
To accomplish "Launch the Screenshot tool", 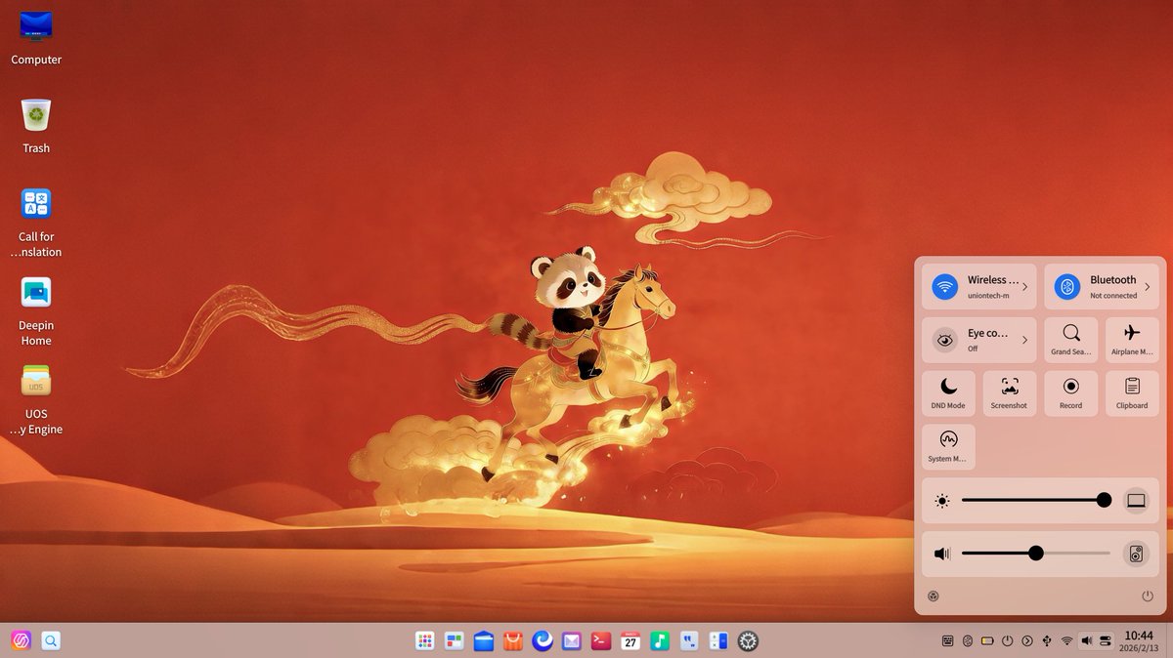I will pyautogui.click(x=1009, y=392).
